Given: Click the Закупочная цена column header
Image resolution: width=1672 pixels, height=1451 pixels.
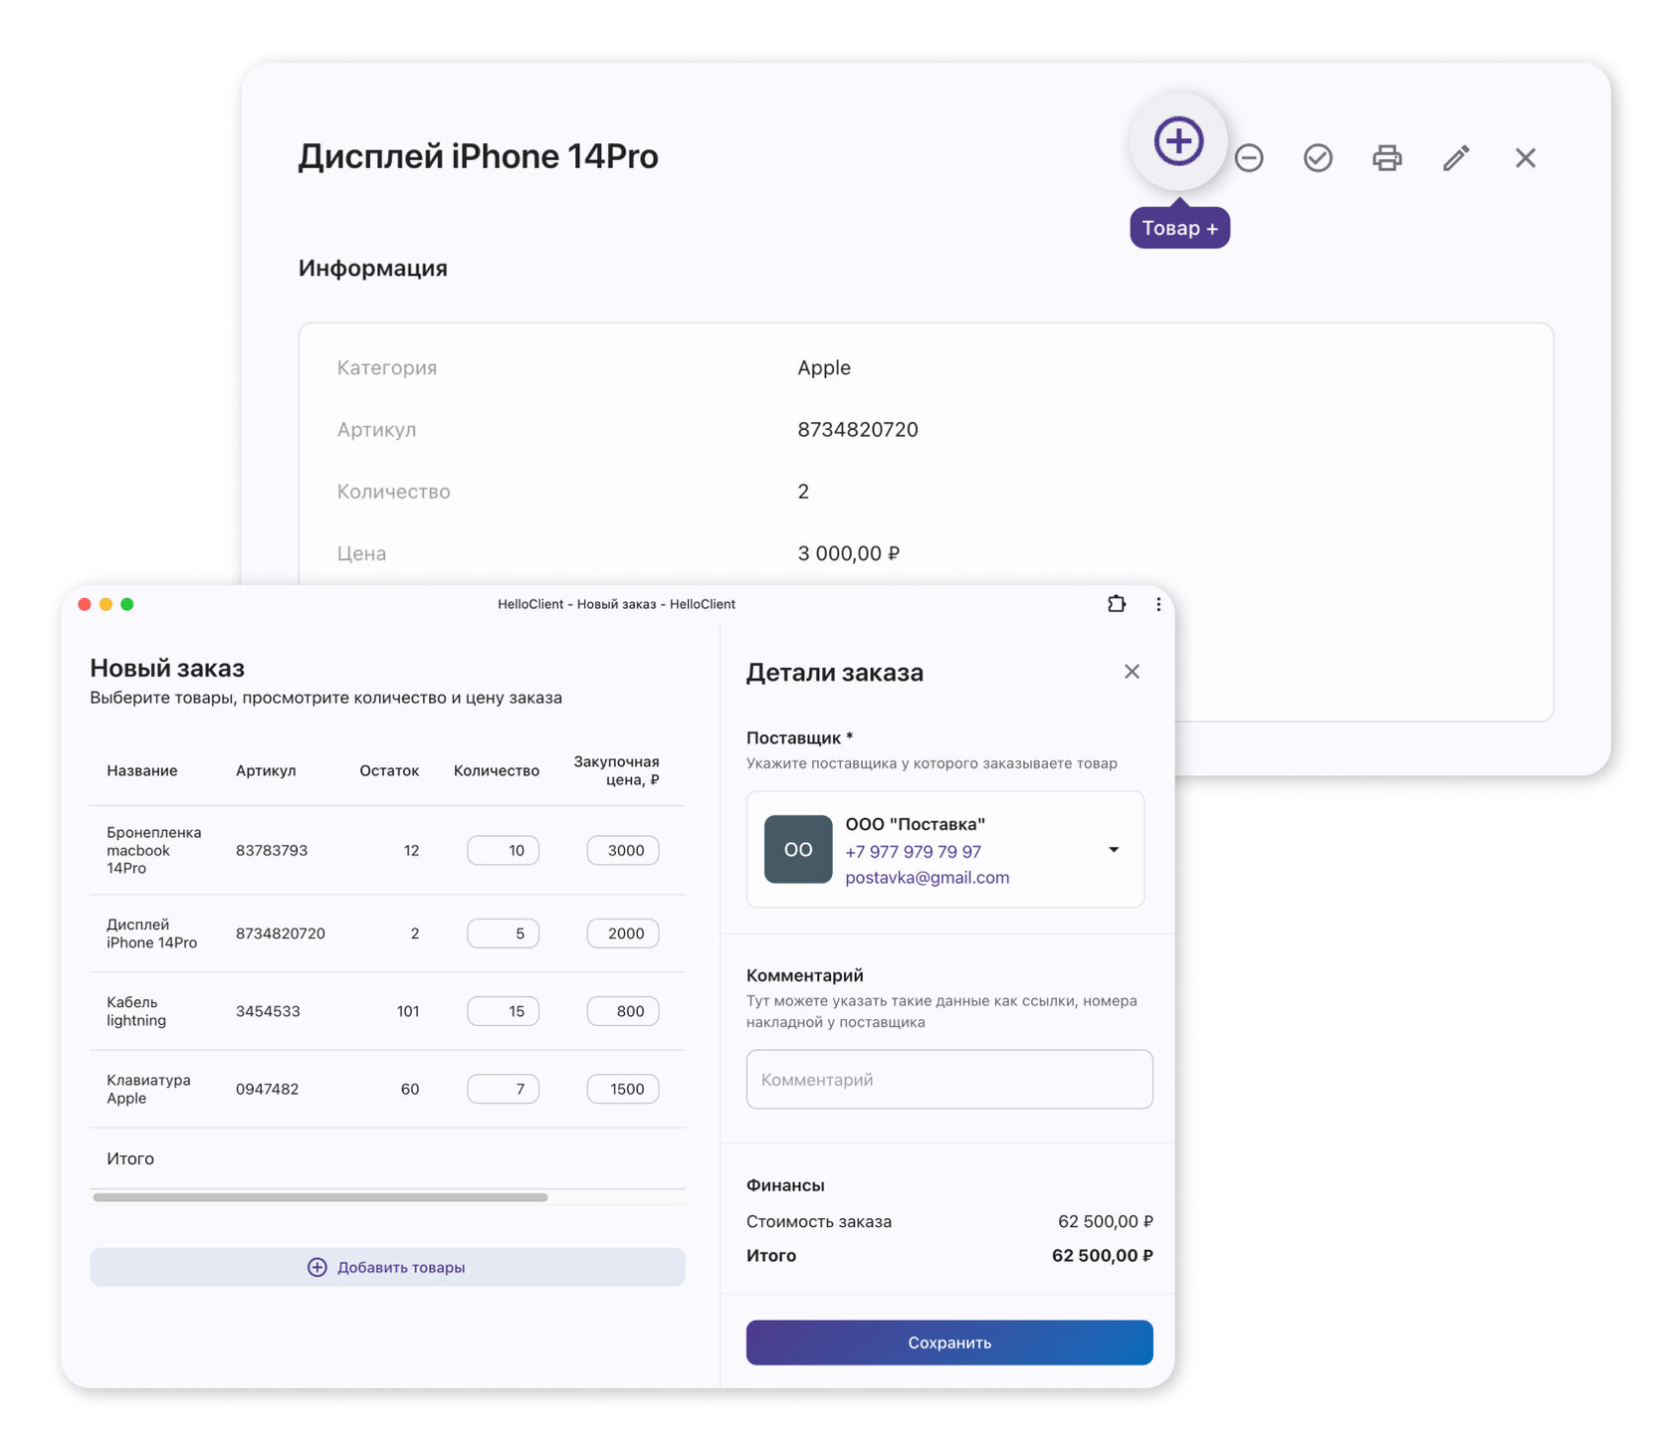Looking at the screenshot, I should coord(616,770).
